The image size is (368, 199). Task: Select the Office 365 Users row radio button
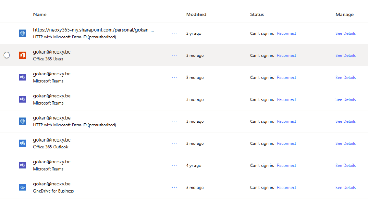point(6,55)
